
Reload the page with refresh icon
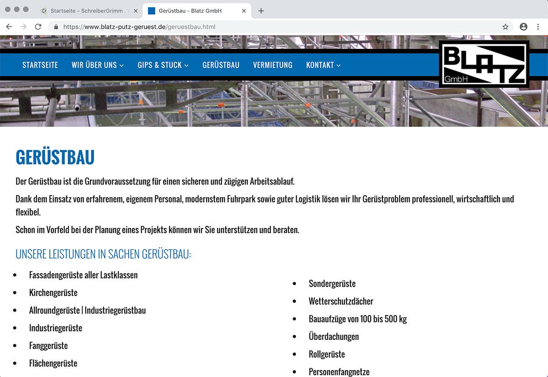tap(38, 27)
